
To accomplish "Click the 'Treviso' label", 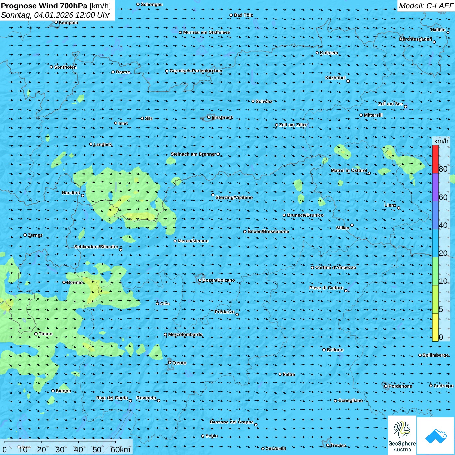I will coord(338,445).
